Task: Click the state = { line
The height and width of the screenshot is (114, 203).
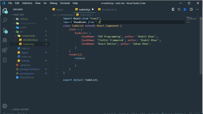Action: coord(75,29)
